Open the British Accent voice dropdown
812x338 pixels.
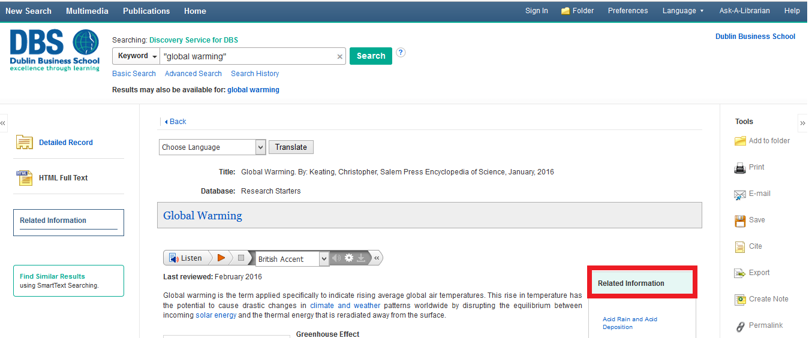tap(293, 259)
